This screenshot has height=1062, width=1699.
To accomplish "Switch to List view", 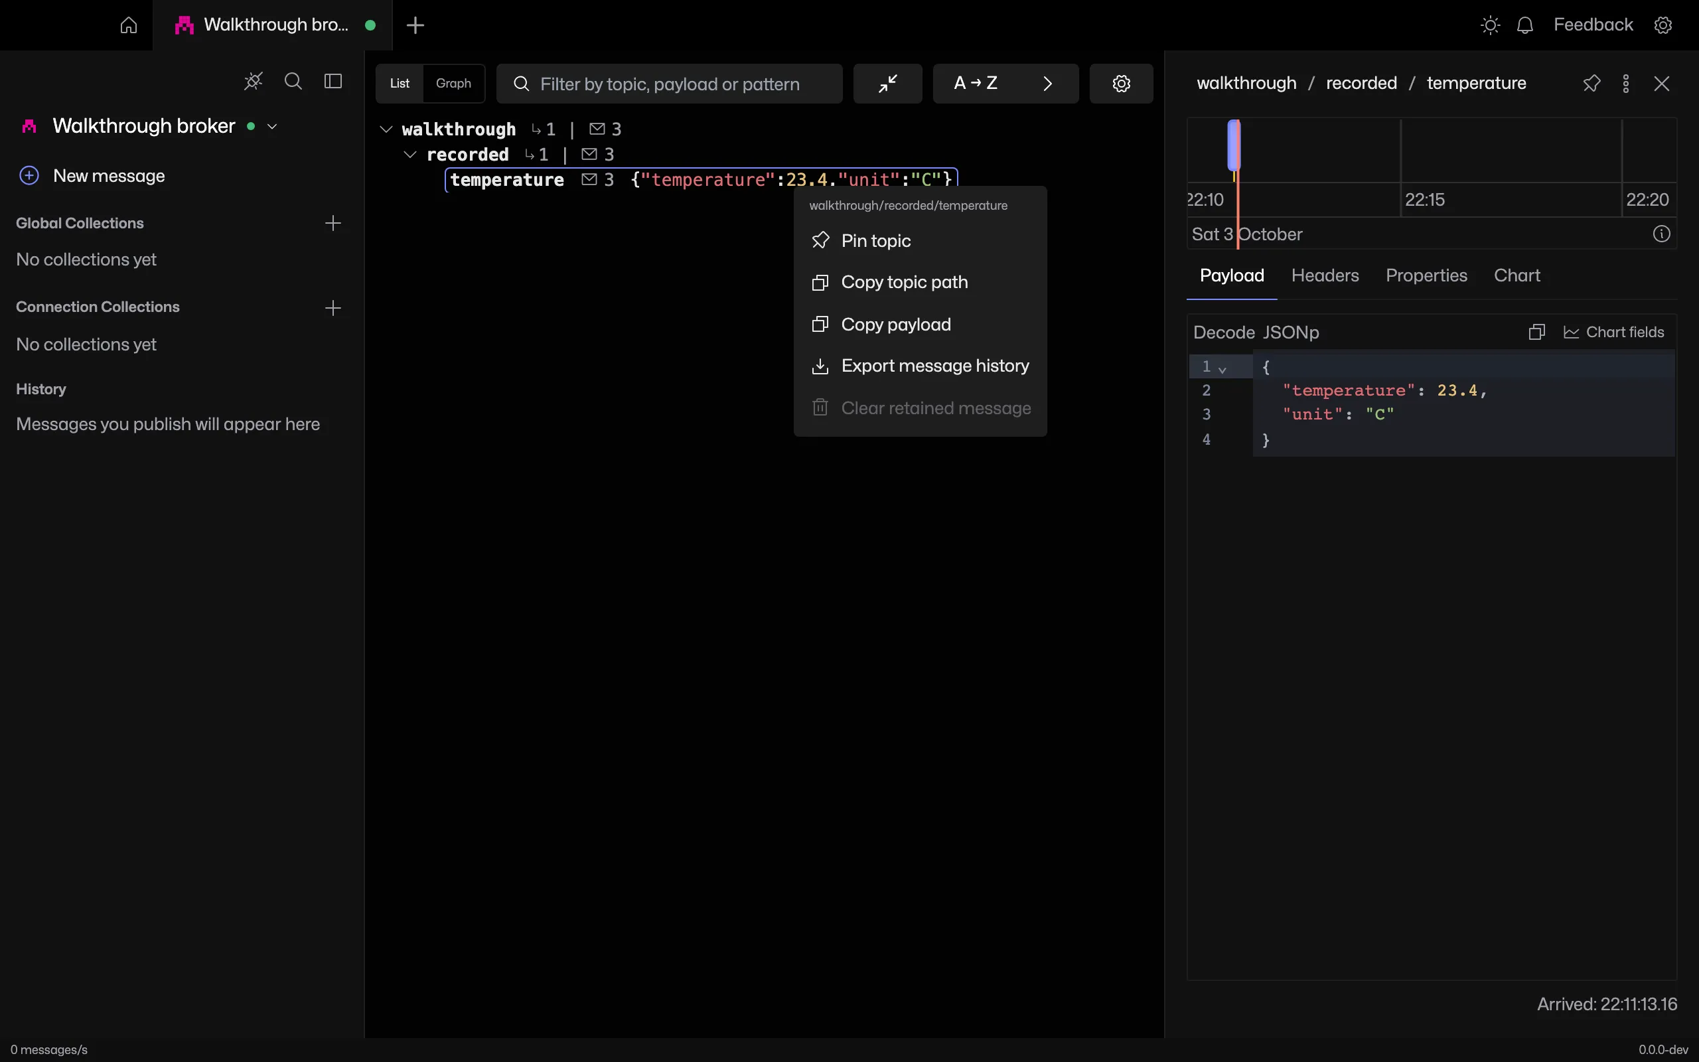I will [x=400, y=84].
